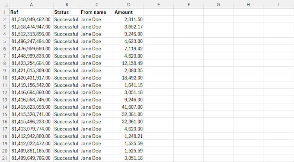This screenshot has height=162, width=294.
Task: Click the From name header cell
Action: [x=97, y=12]
